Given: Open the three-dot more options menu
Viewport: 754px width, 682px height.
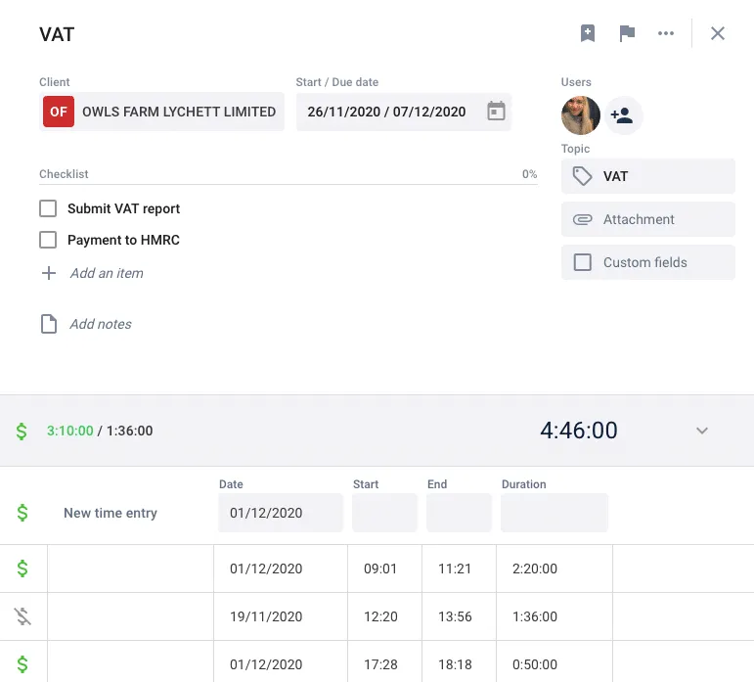Looking at the screenshot, I should coord(666,33).
